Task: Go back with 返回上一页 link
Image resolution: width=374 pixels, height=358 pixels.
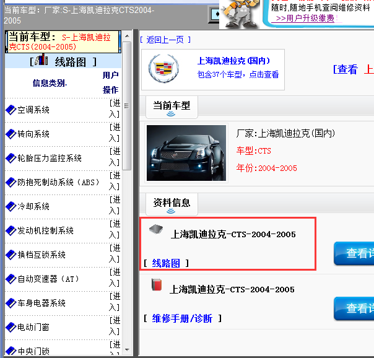Action: coord(165,40)
